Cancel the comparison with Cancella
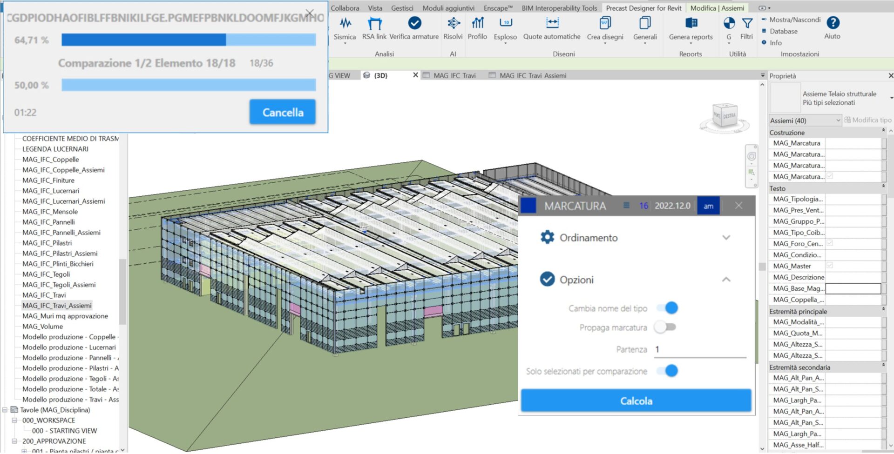Image resolution: width=894 pixels, height=454 pixels. pyautogui.click(x=282, y=112)
